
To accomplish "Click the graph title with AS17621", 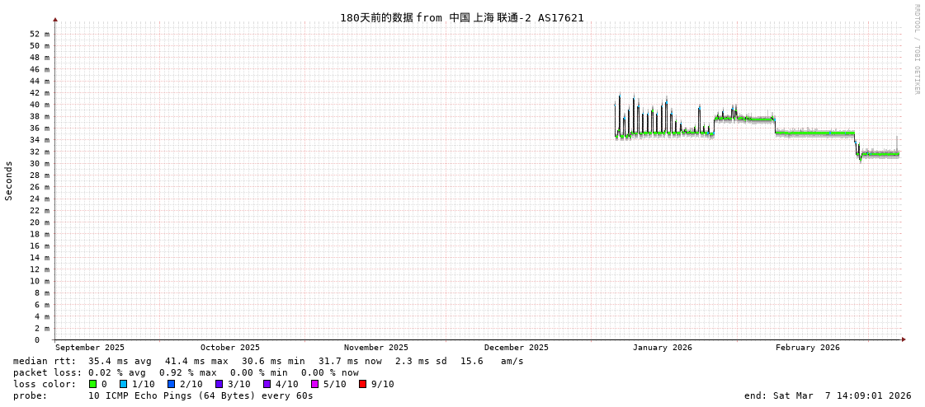I will click(x=461, y=17).
